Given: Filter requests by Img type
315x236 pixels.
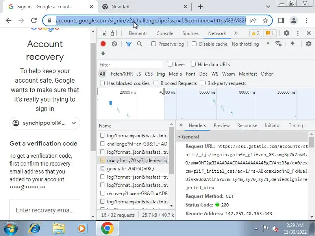Looking at the screenshot, I should [161, 74].
